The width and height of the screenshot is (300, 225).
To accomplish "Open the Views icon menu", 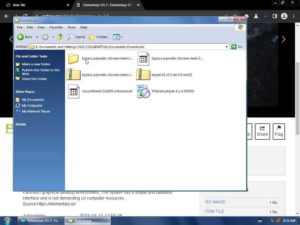I will [x=117, y=37].
